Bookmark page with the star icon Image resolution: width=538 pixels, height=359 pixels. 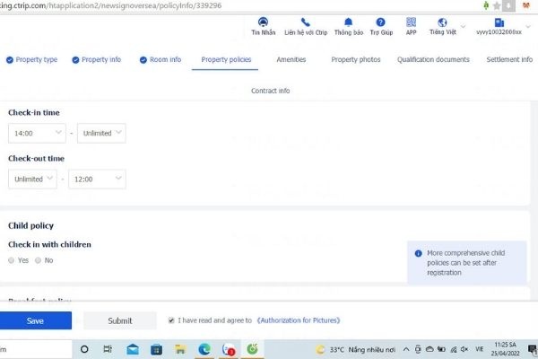click(497, 5)
